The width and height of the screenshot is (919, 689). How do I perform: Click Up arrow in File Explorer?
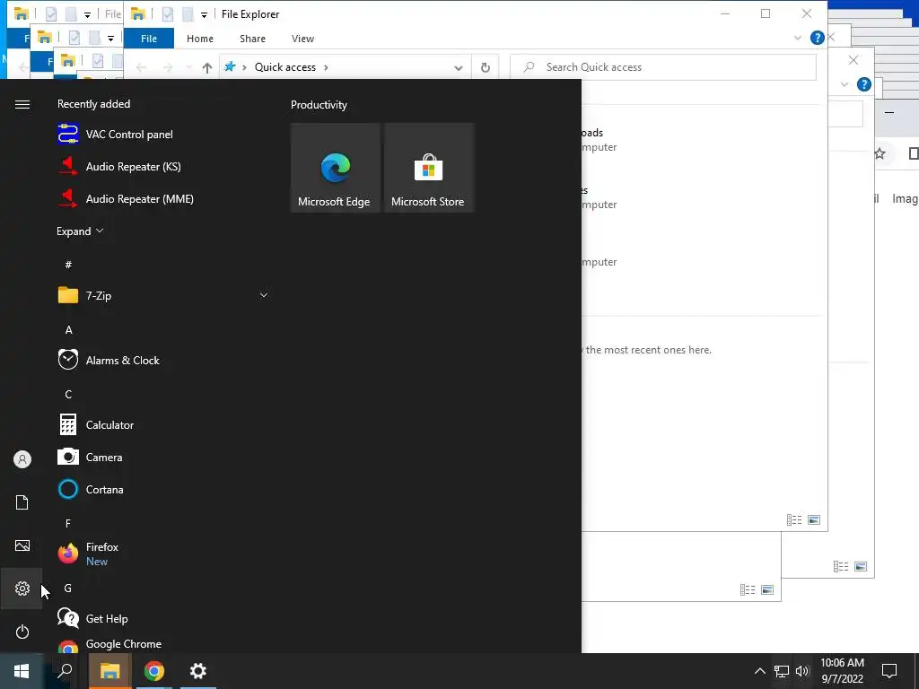[207, 67]
